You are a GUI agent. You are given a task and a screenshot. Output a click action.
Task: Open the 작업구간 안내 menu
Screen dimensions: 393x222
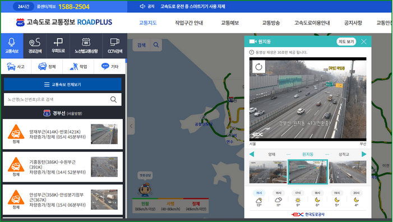click(189, 23)
